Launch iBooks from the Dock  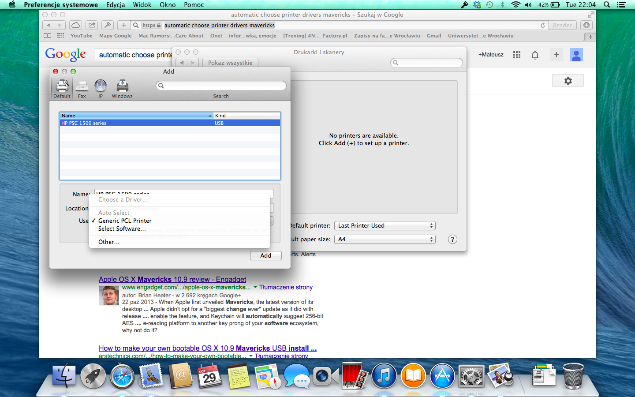coord(413,376)
